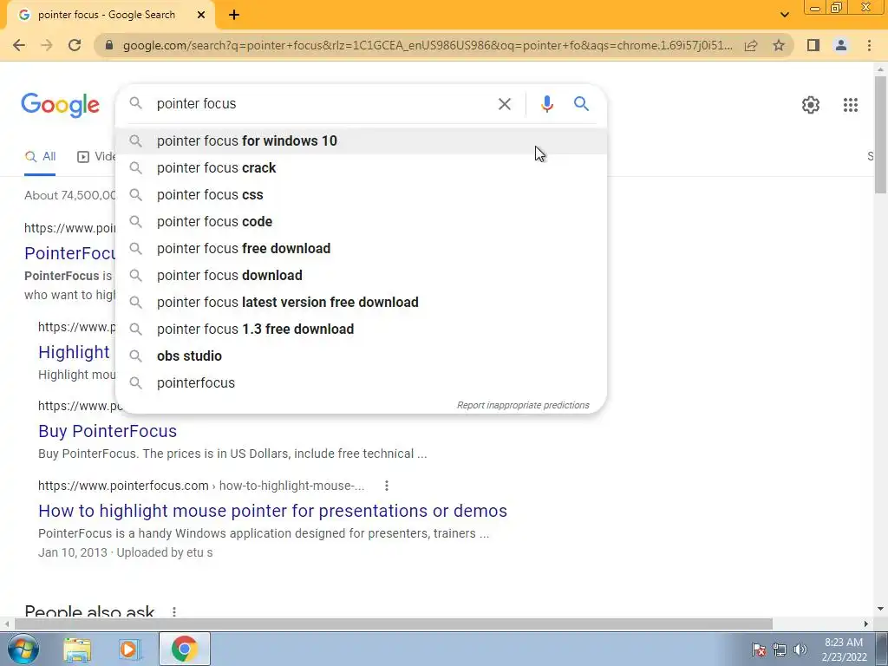Click the blue search magnifier button

(x=581, y=104)
